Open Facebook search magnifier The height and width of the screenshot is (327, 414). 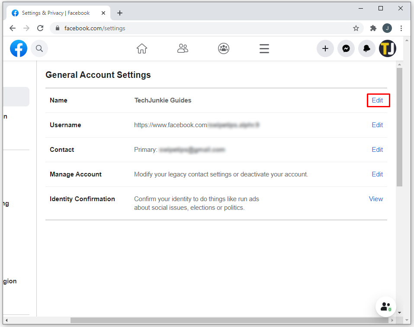click(x=39, y=48)
